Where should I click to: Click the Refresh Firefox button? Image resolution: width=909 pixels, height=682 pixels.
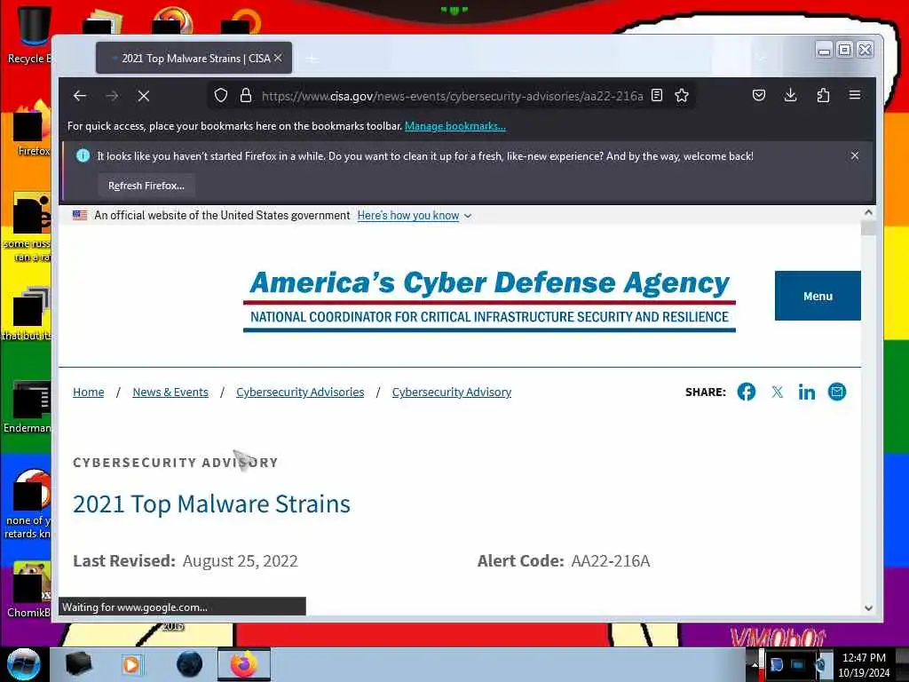point(146,186)
